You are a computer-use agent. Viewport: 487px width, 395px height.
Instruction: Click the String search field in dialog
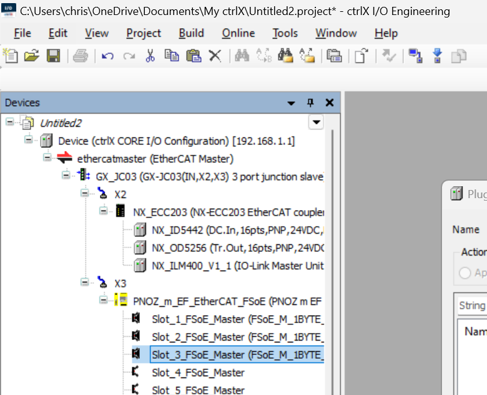click(x=473, y=306)
